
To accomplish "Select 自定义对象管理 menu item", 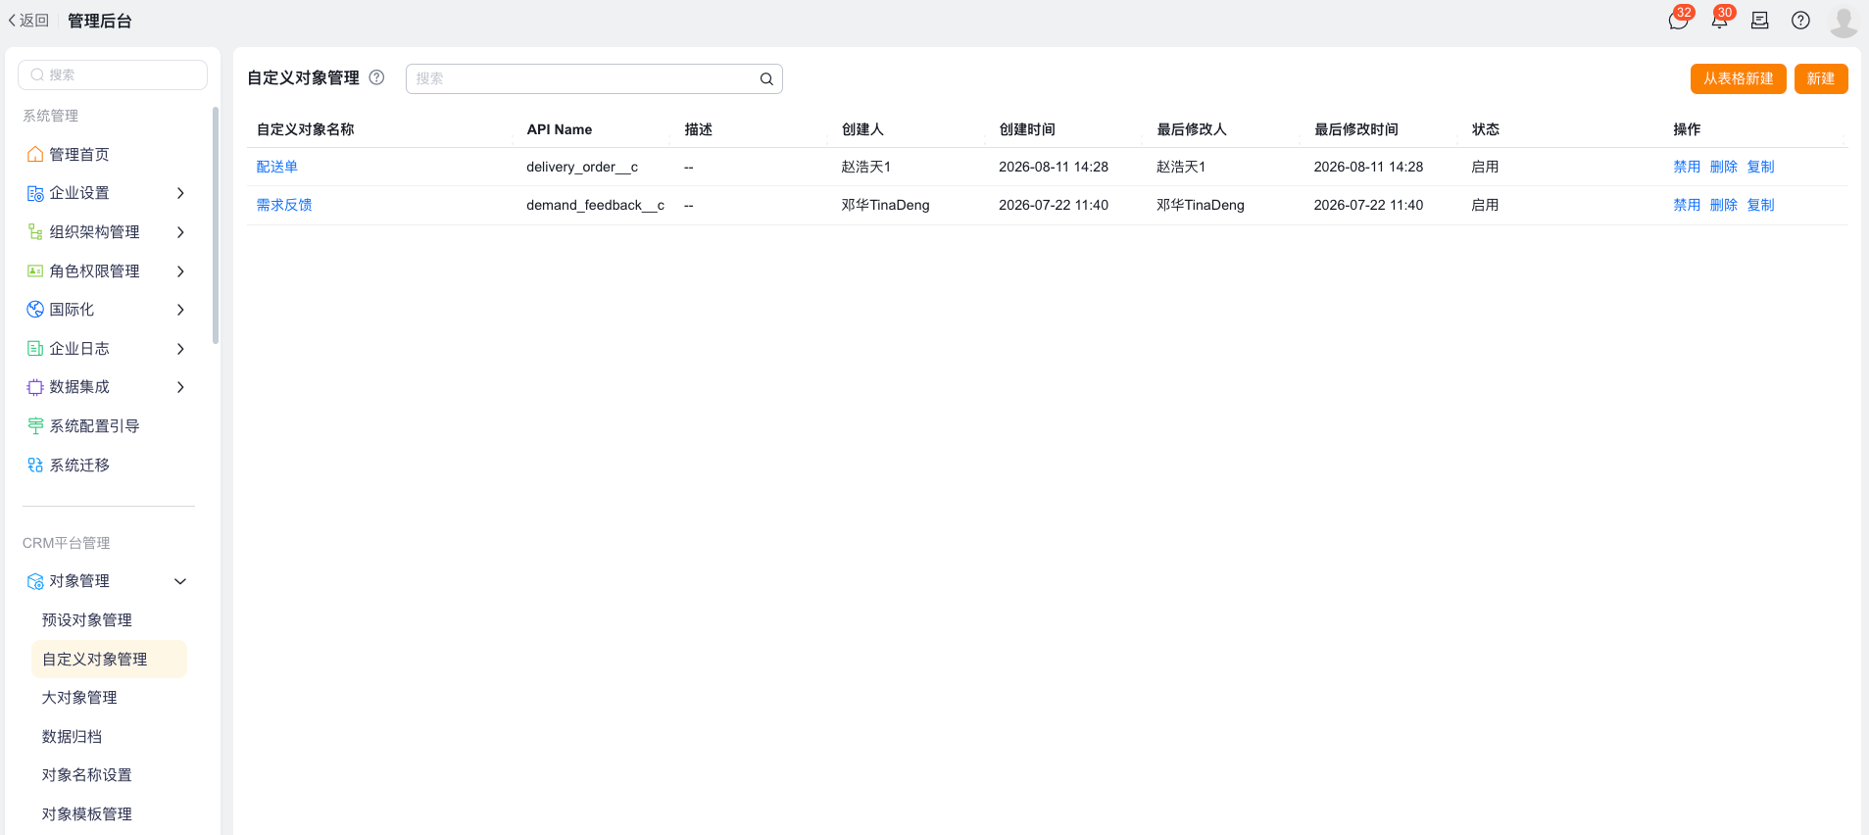I will [x=109, y=659].
